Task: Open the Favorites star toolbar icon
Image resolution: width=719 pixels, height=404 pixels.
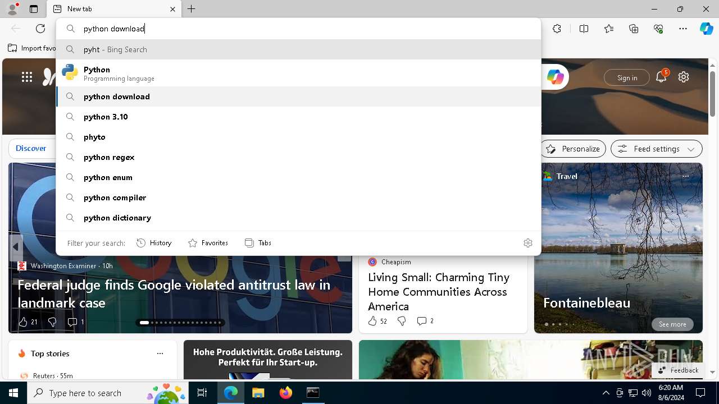Action: tap(609, 29)
